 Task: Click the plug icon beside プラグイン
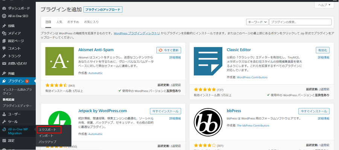tap(4, 81)
